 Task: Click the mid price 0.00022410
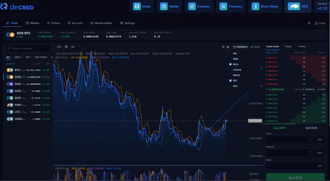click(276, 90)
